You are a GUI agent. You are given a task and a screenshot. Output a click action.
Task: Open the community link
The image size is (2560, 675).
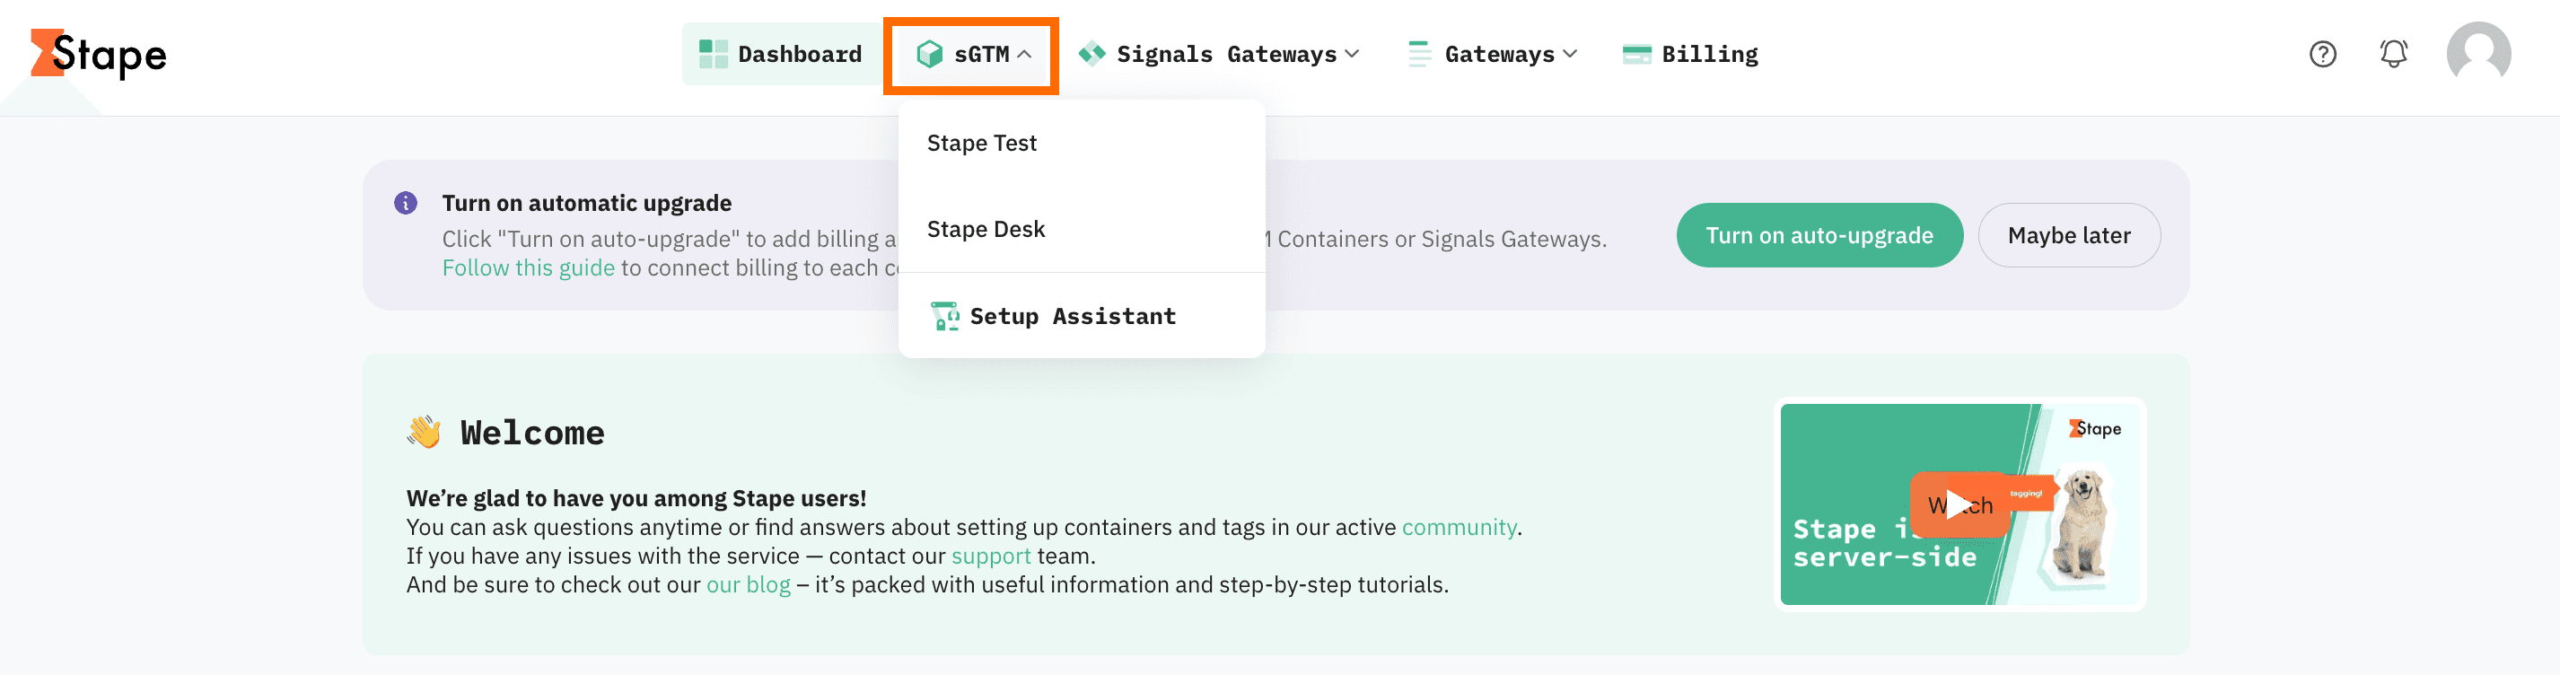tap(1458, 528)
